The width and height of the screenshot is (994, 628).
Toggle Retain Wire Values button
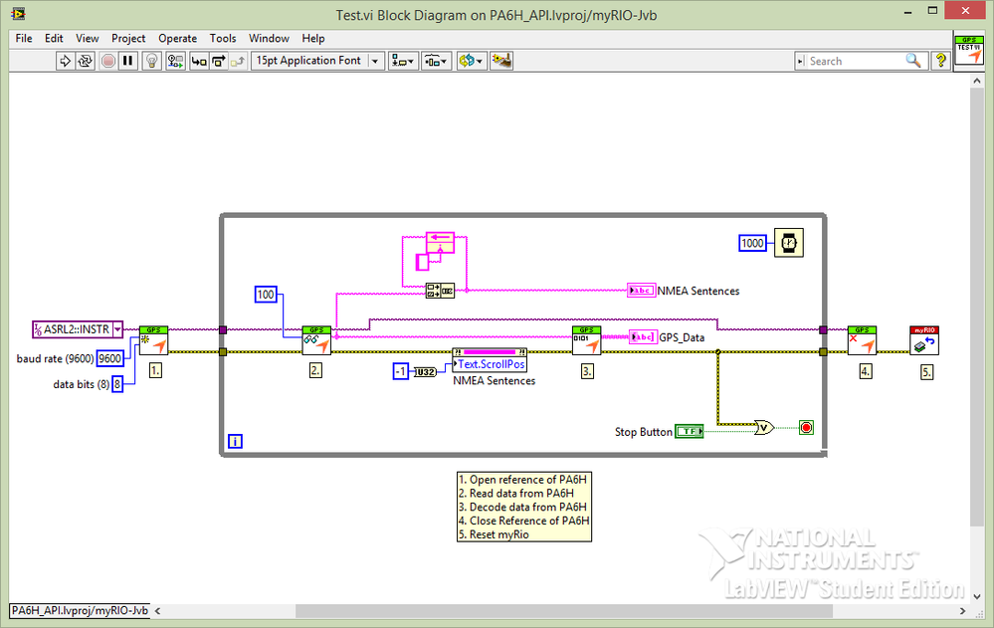tap(175, 61)
